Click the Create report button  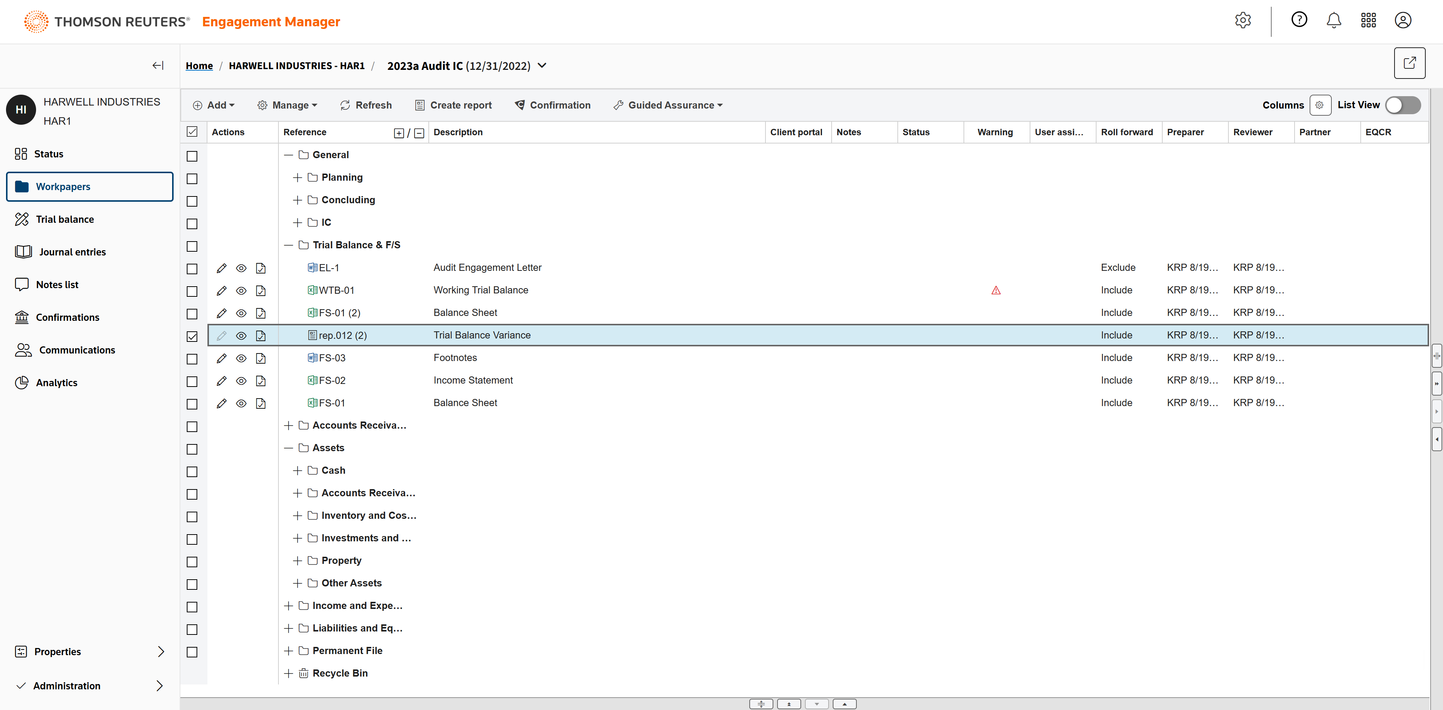453,105
